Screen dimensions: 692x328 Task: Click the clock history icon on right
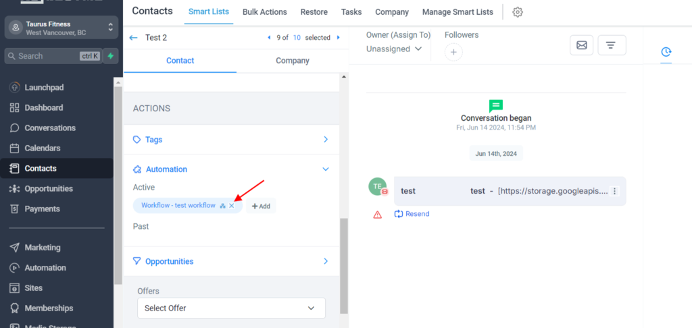(x=666, y=51)
